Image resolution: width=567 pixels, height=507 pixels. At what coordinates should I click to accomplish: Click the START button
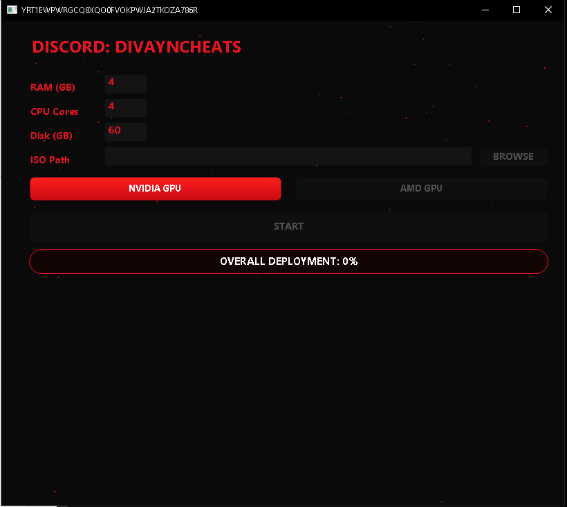tap(288, 226)
